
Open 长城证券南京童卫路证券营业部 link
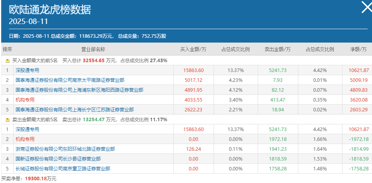pyautogui.click(x=63, y=169)
